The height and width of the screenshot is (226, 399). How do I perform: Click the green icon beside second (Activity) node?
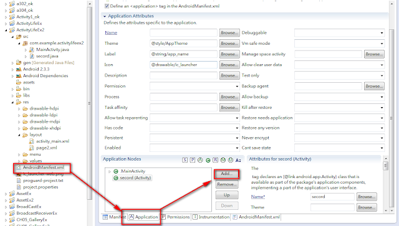[116, 178]
